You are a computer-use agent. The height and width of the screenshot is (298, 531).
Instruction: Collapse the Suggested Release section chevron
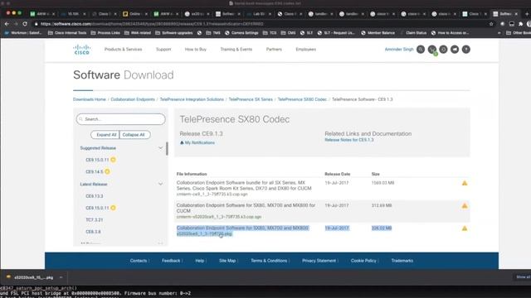tap(160, 148)
